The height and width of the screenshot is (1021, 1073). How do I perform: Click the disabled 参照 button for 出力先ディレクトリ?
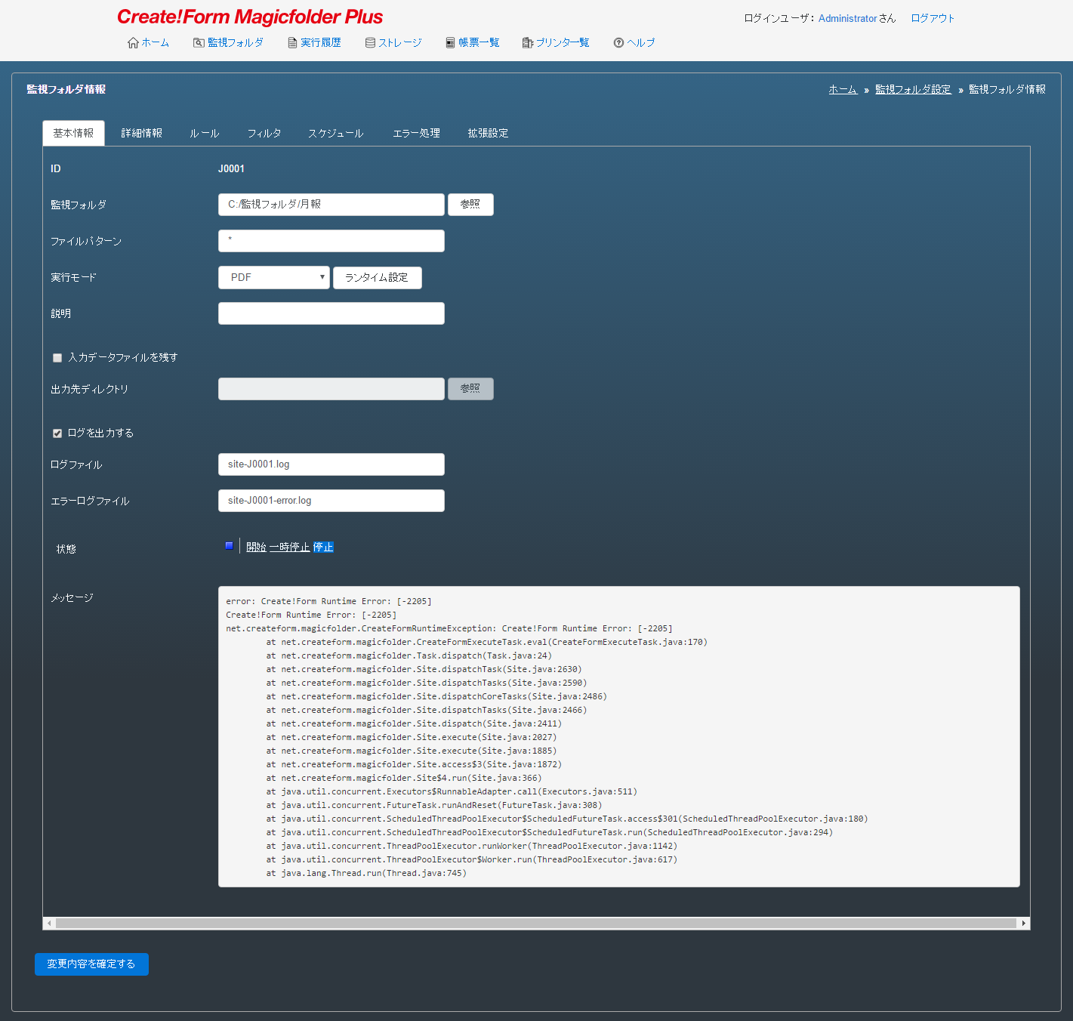tap(470, 389)
